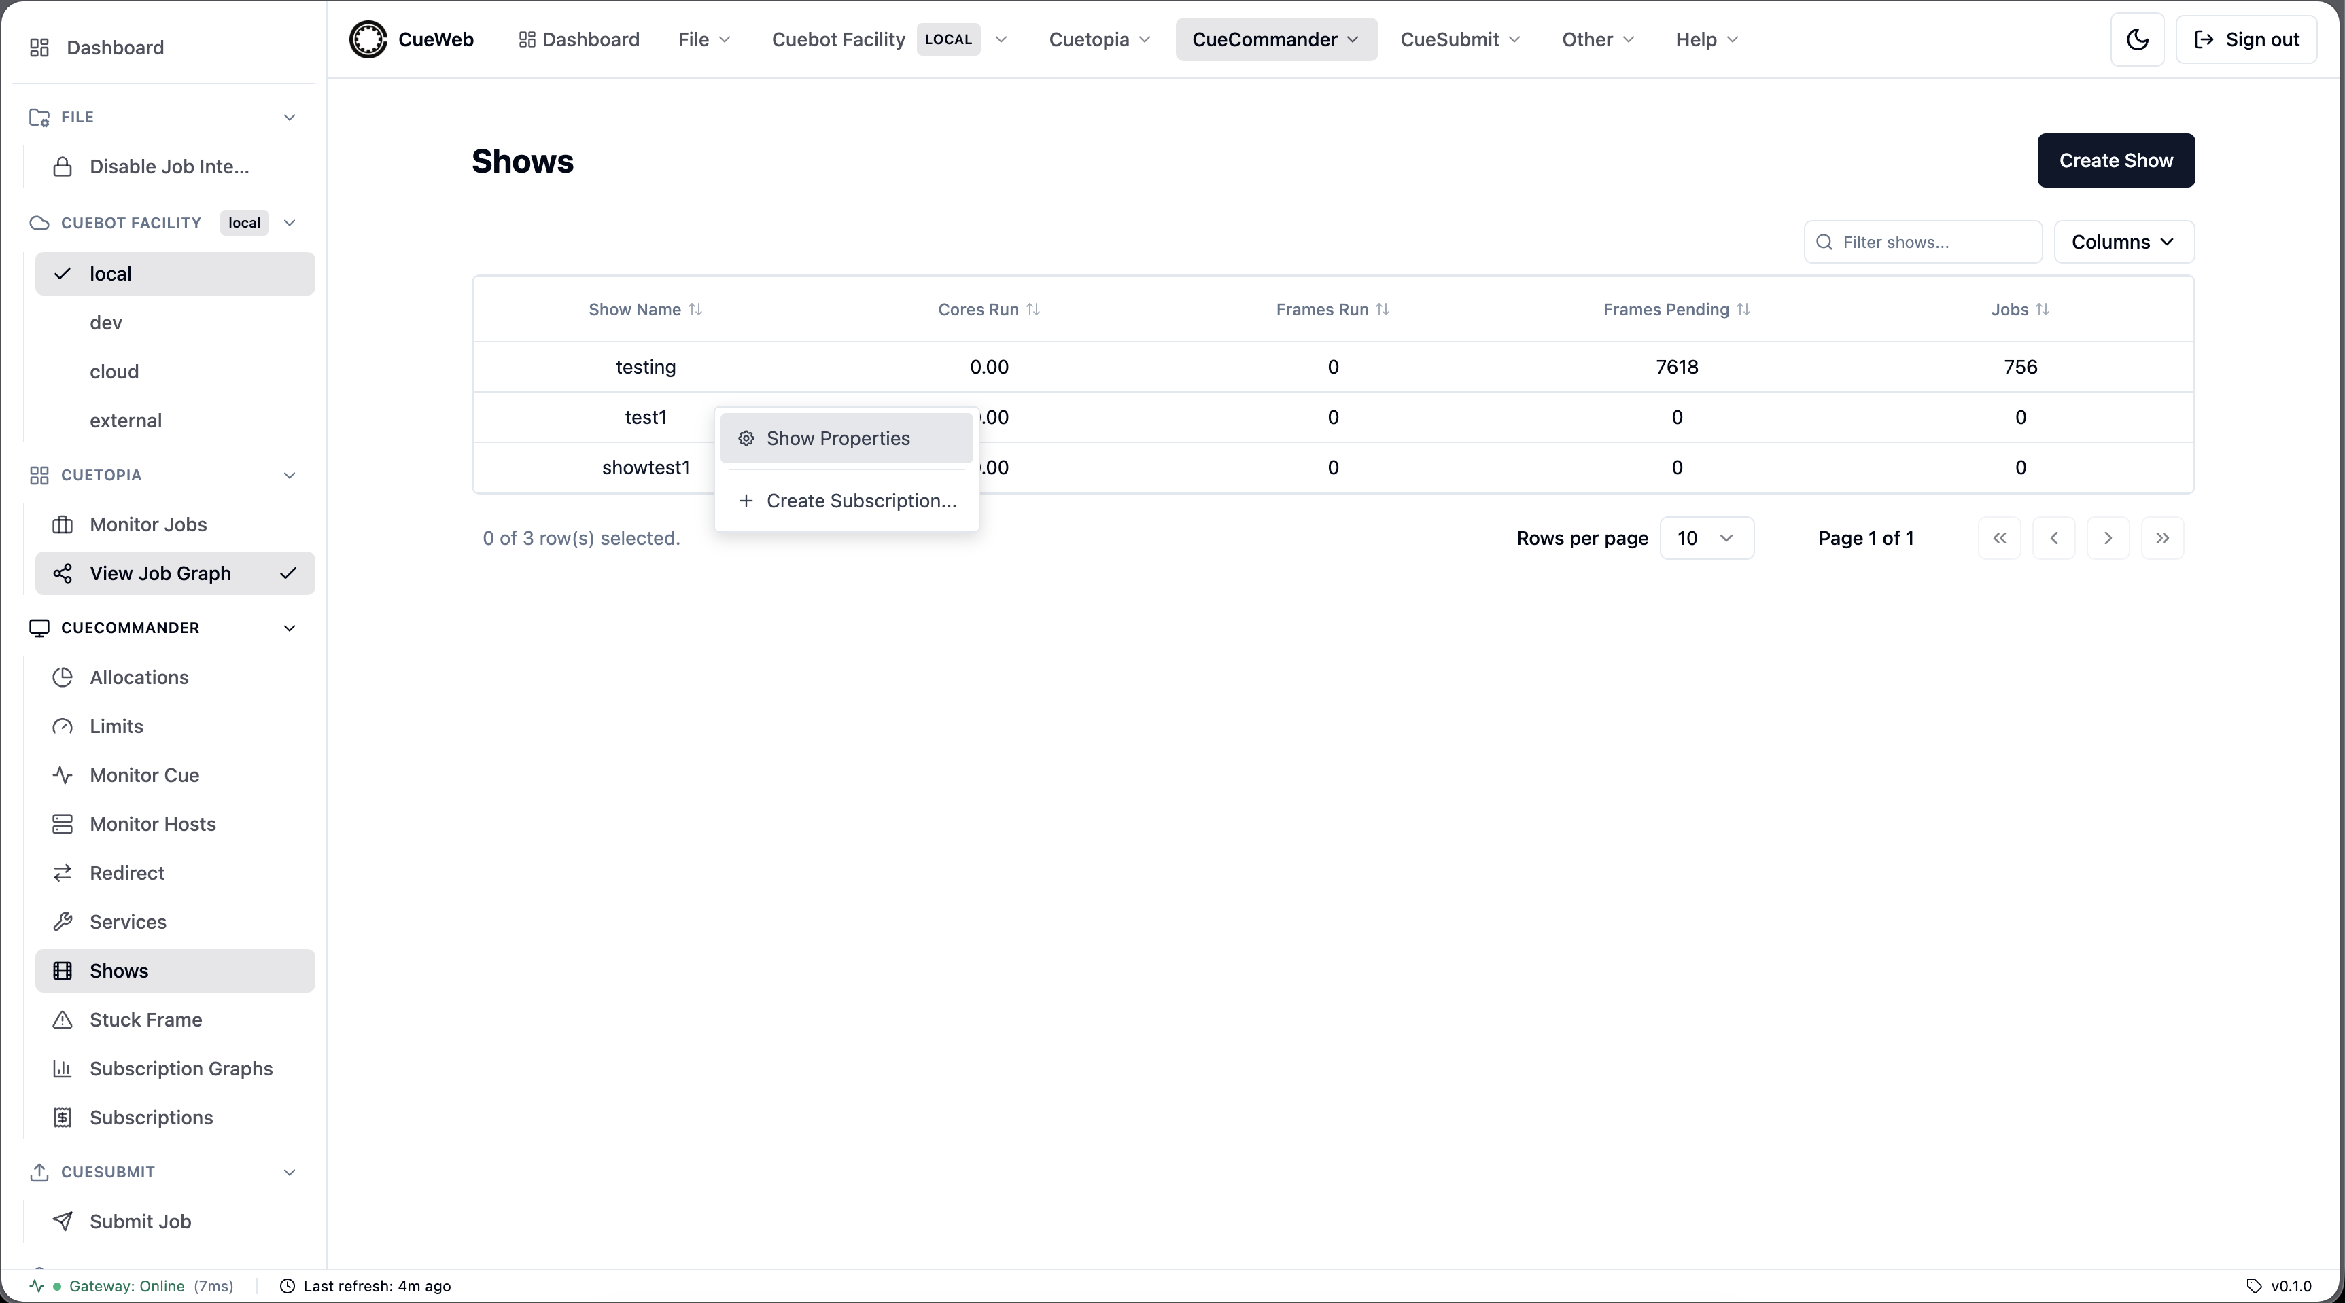2345x1303 pixels.
Task: Click the v0.1.0 version tag
Action: [2280, 1286]
